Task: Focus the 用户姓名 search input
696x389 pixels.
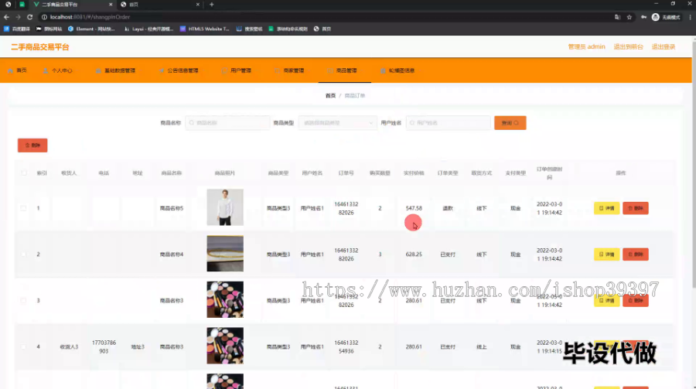Action: 448,123
